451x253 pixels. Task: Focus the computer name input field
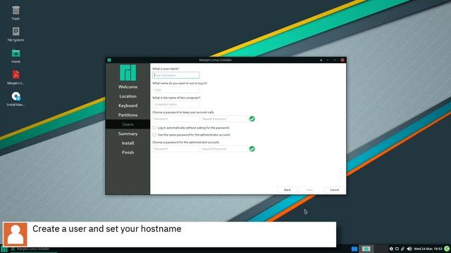[x=175, y=105]
